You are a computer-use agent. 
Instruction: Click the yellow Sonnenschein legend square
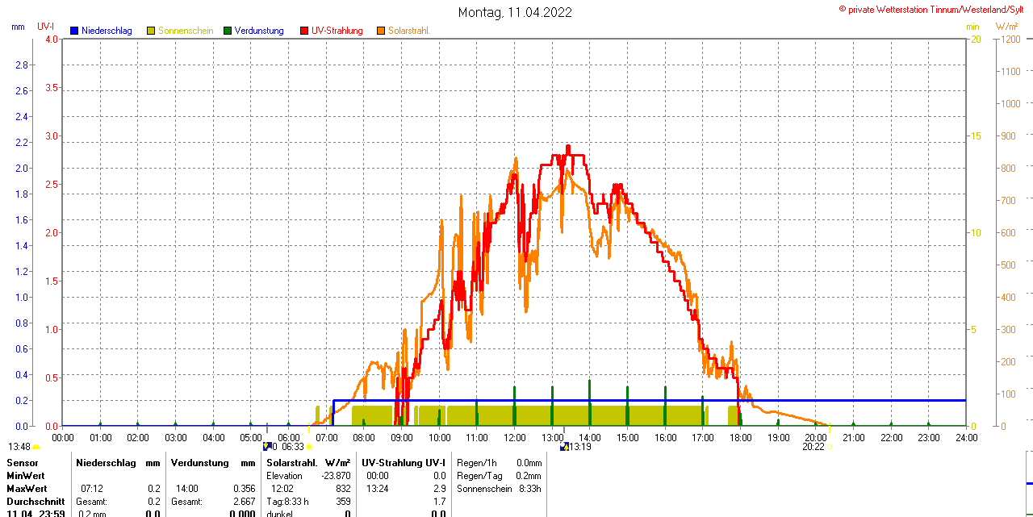point(151,31)
